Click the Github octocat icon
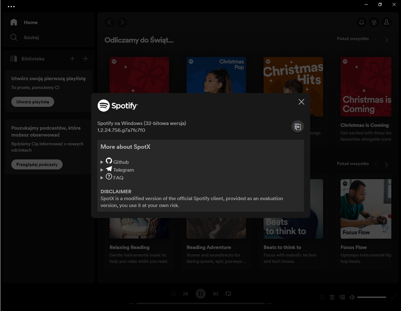The width and height of the screenshot is (401, 311). [x=109, y=161]
